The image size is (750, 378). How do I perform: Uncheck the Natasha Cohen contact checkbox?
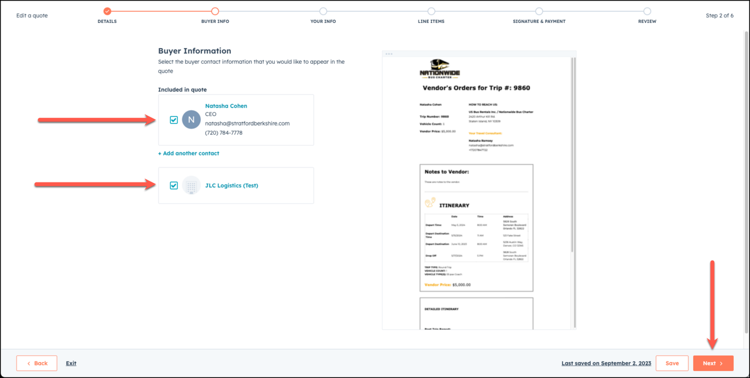[x=174, y=120]
